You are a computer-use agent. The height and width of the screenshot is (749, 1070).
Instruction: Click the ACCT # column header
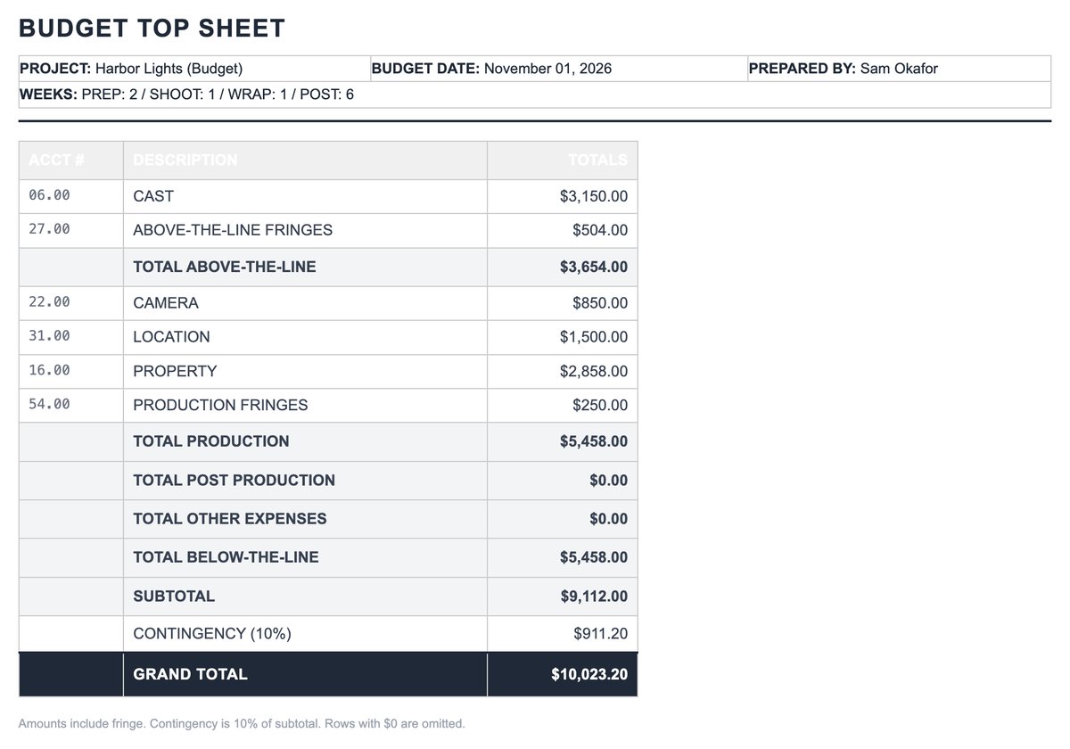point(71,160)
